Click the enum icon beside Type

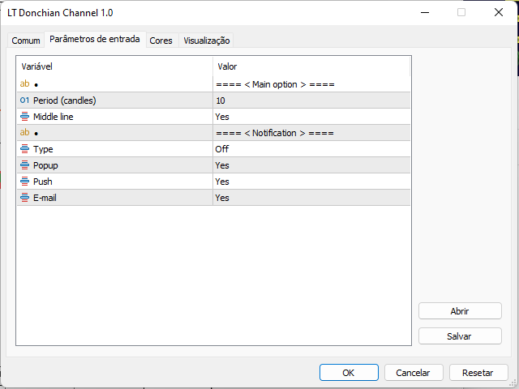click(x=24, y=148)
